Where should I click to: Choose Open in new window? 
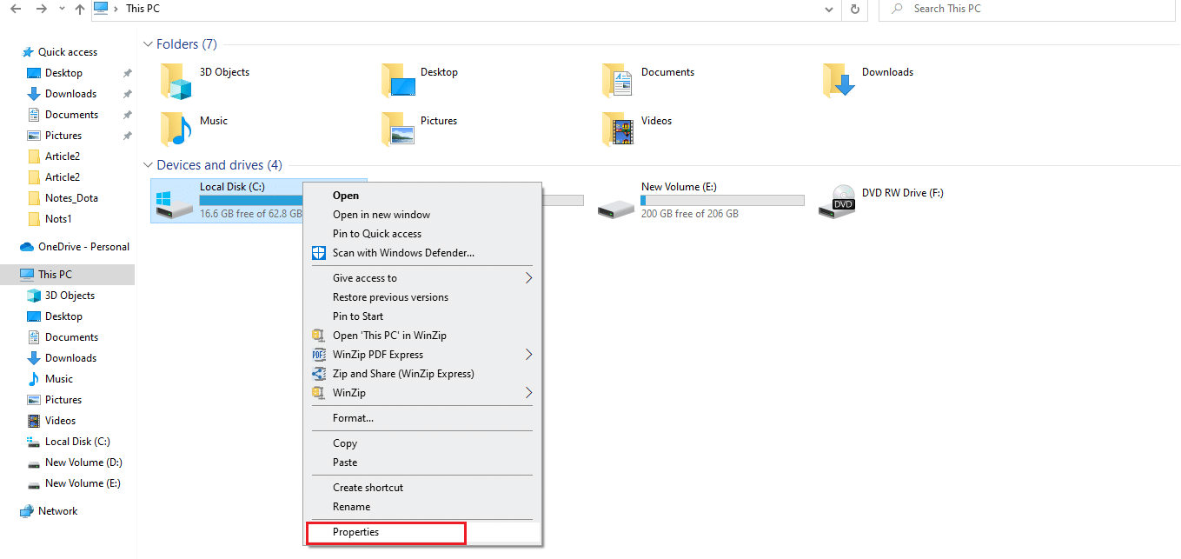422,215
